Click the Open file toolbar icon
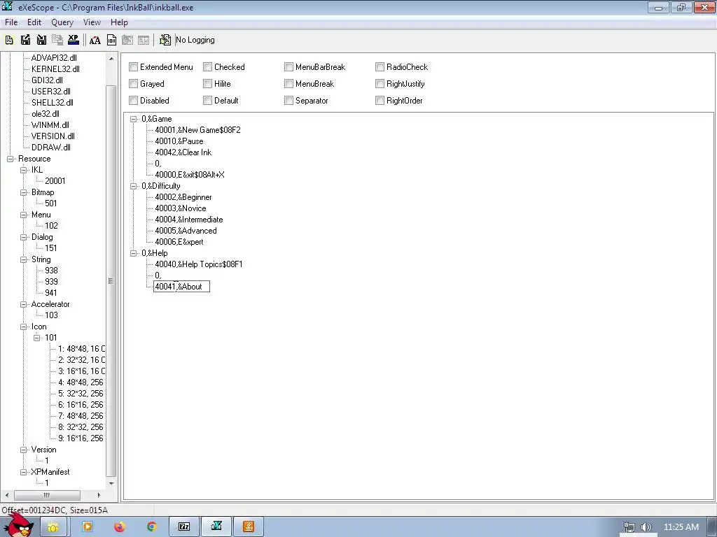This screenshot has height=537, width=717. (9, 40)
